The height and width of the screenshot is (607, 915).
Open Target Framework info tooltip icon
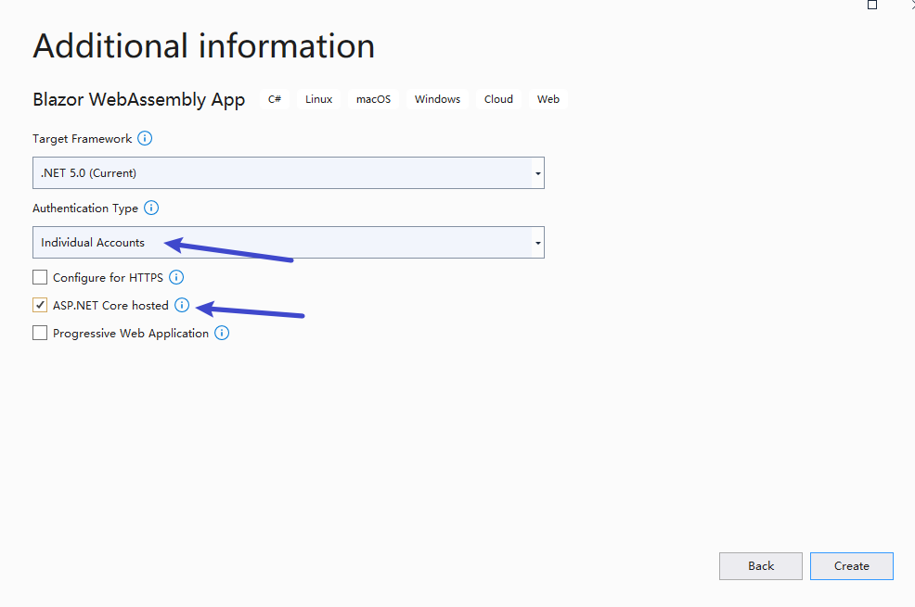[x=145, y=138]
